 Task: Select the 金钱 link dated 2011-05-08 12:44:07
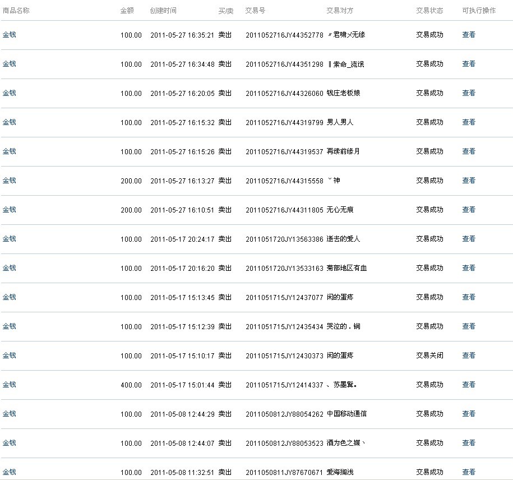(10, 443)
